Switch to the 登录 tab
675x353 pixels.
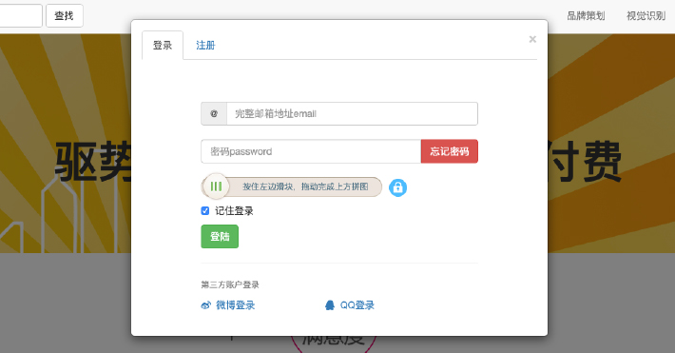163,46
